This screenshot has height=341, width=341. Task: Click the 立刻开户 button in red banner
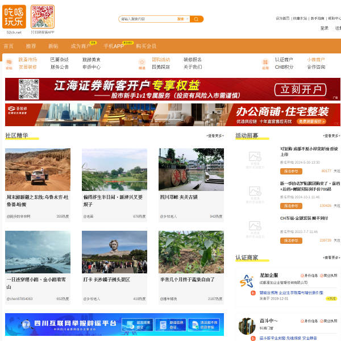coord(300,90)
